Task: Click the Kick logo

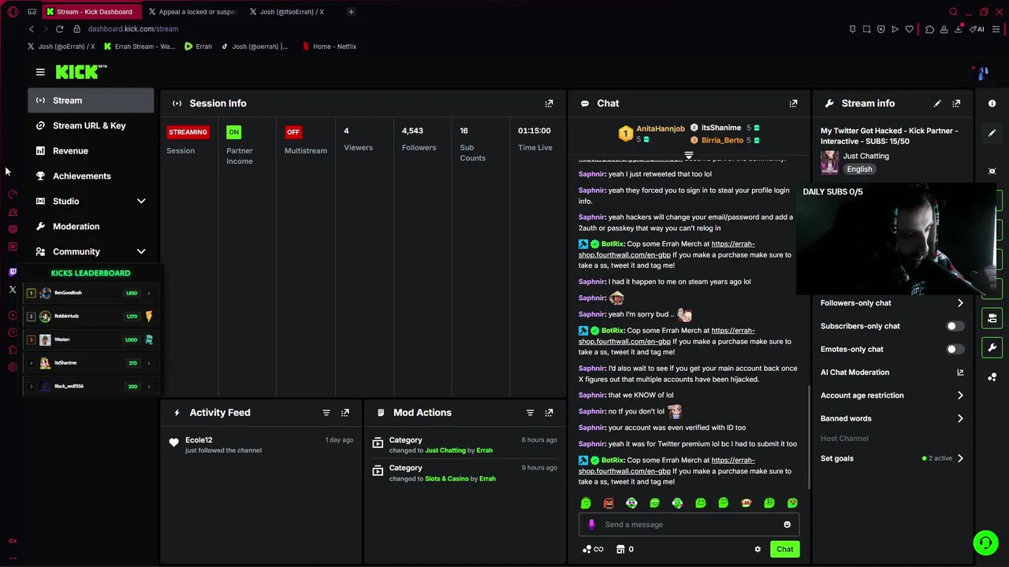Action: click(80, 72)
